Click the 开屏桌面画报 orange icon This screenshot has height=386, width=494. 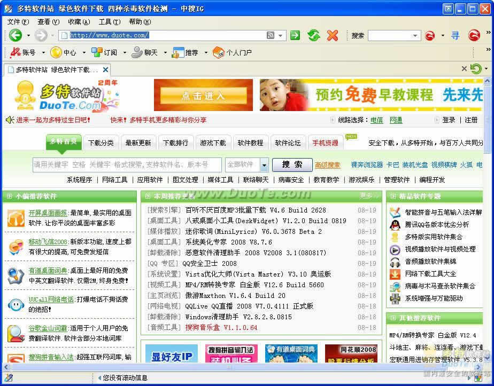(x=16, y=218)
